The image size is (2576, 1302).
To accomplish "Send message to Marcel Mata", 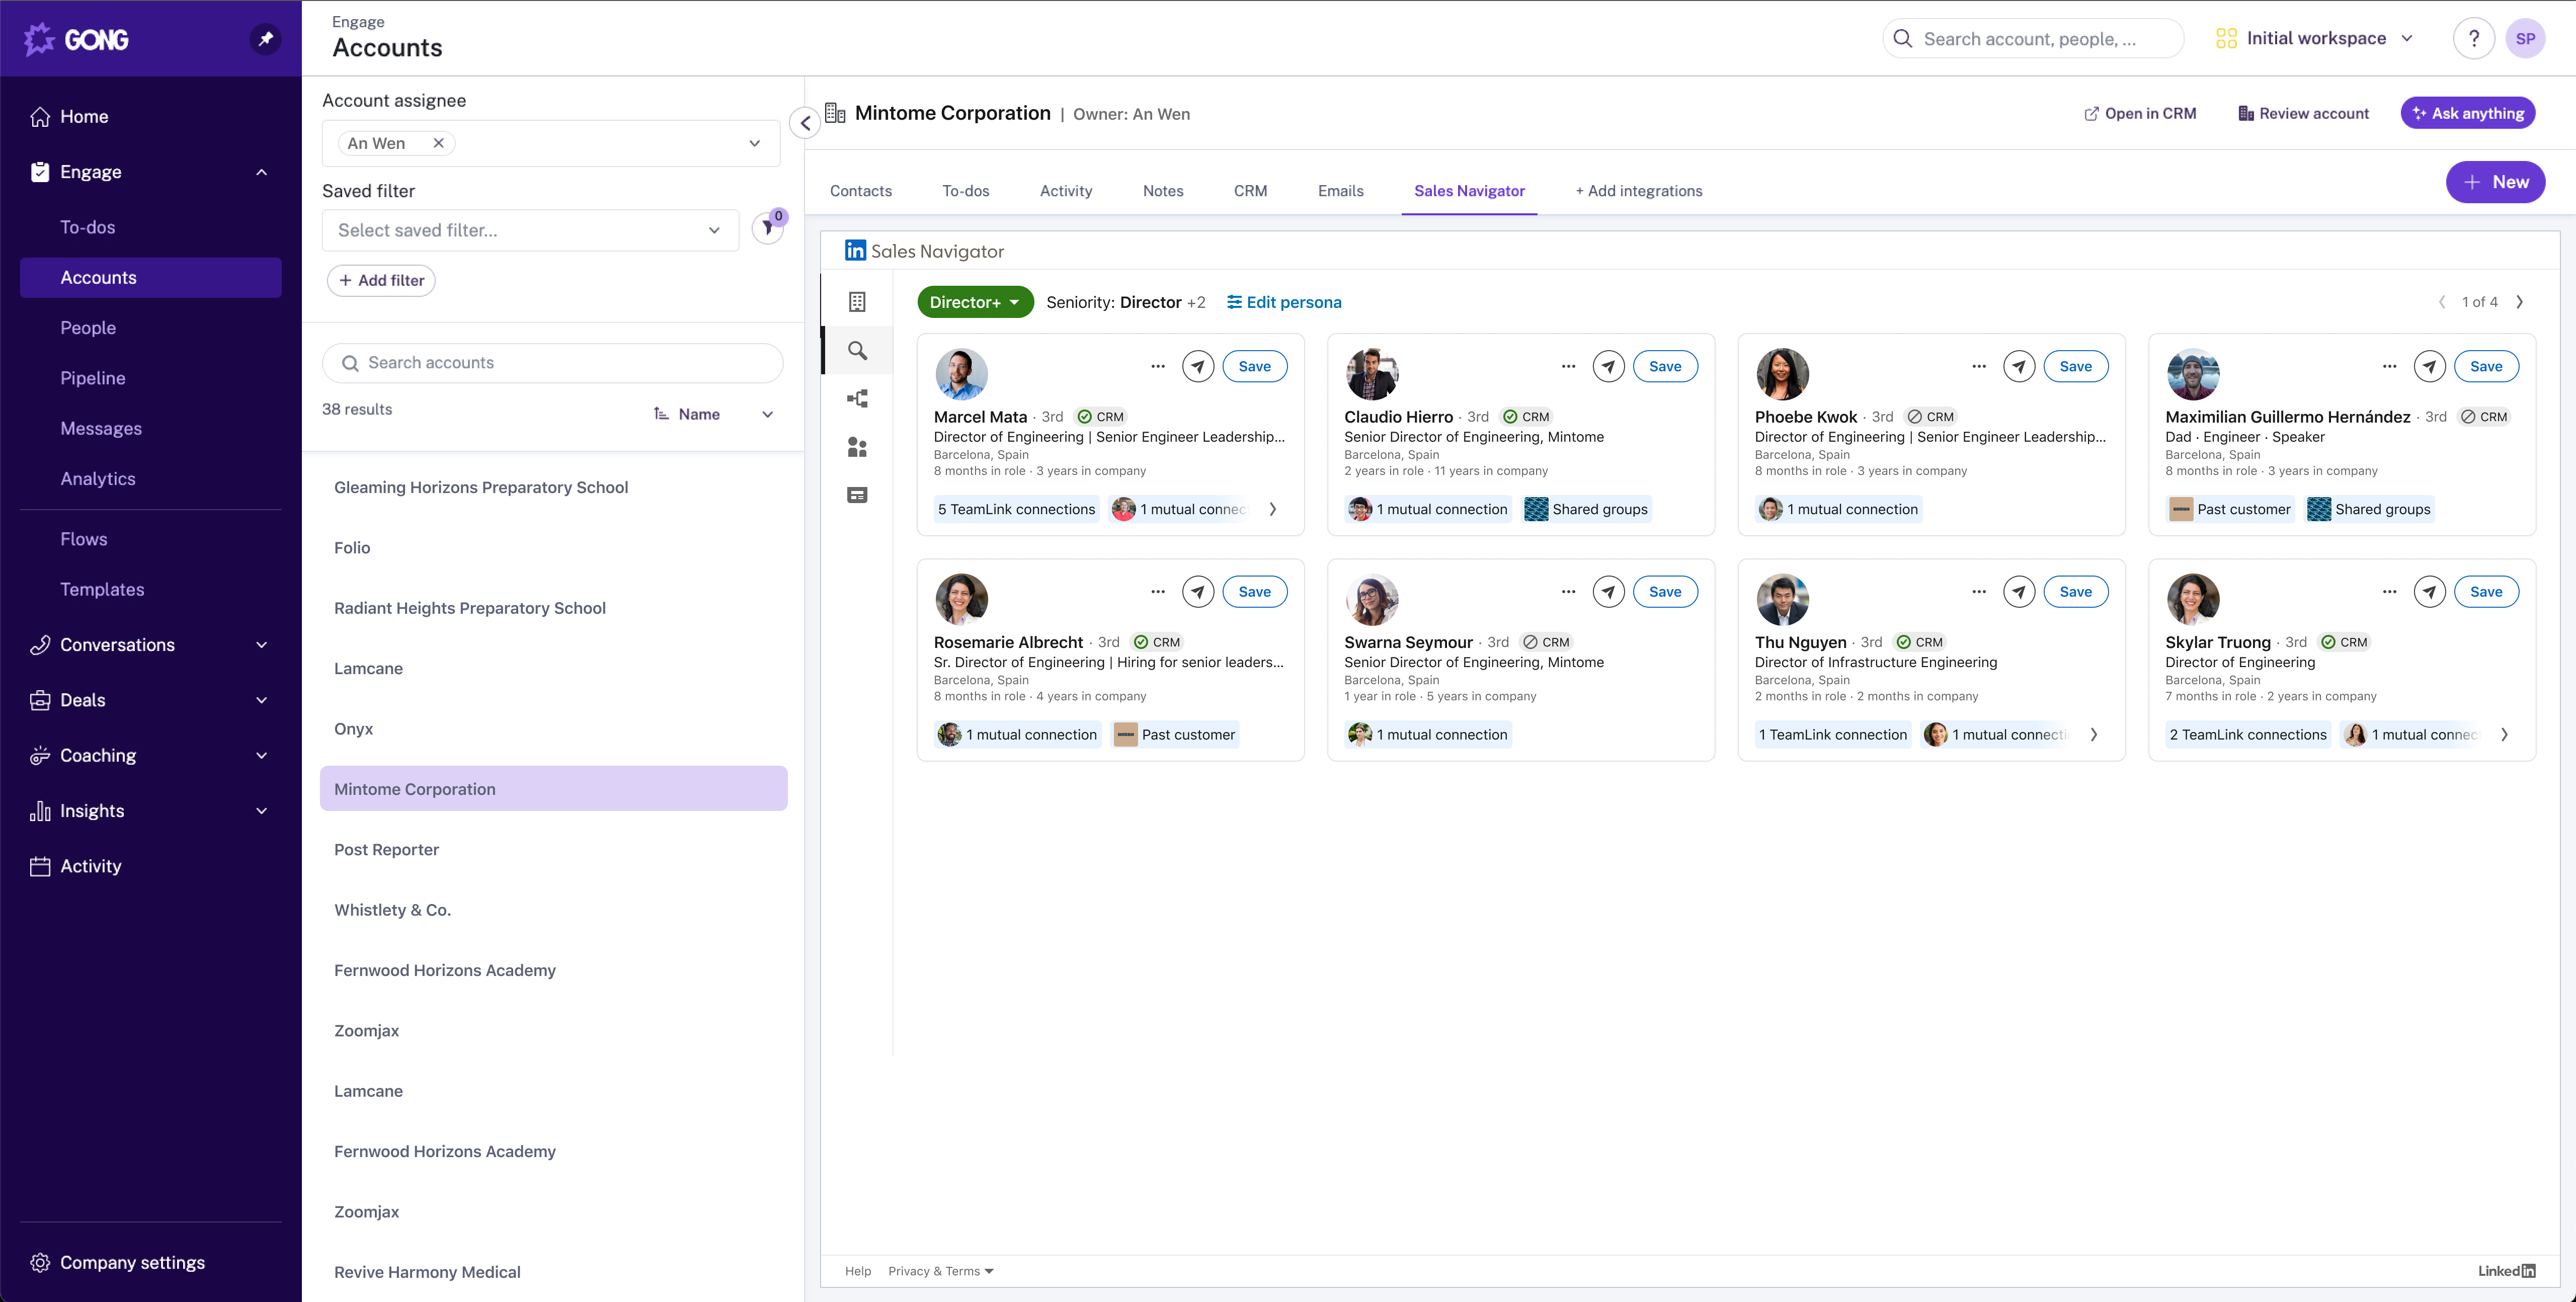I will pyautogui.click(x=1198, y=366).
